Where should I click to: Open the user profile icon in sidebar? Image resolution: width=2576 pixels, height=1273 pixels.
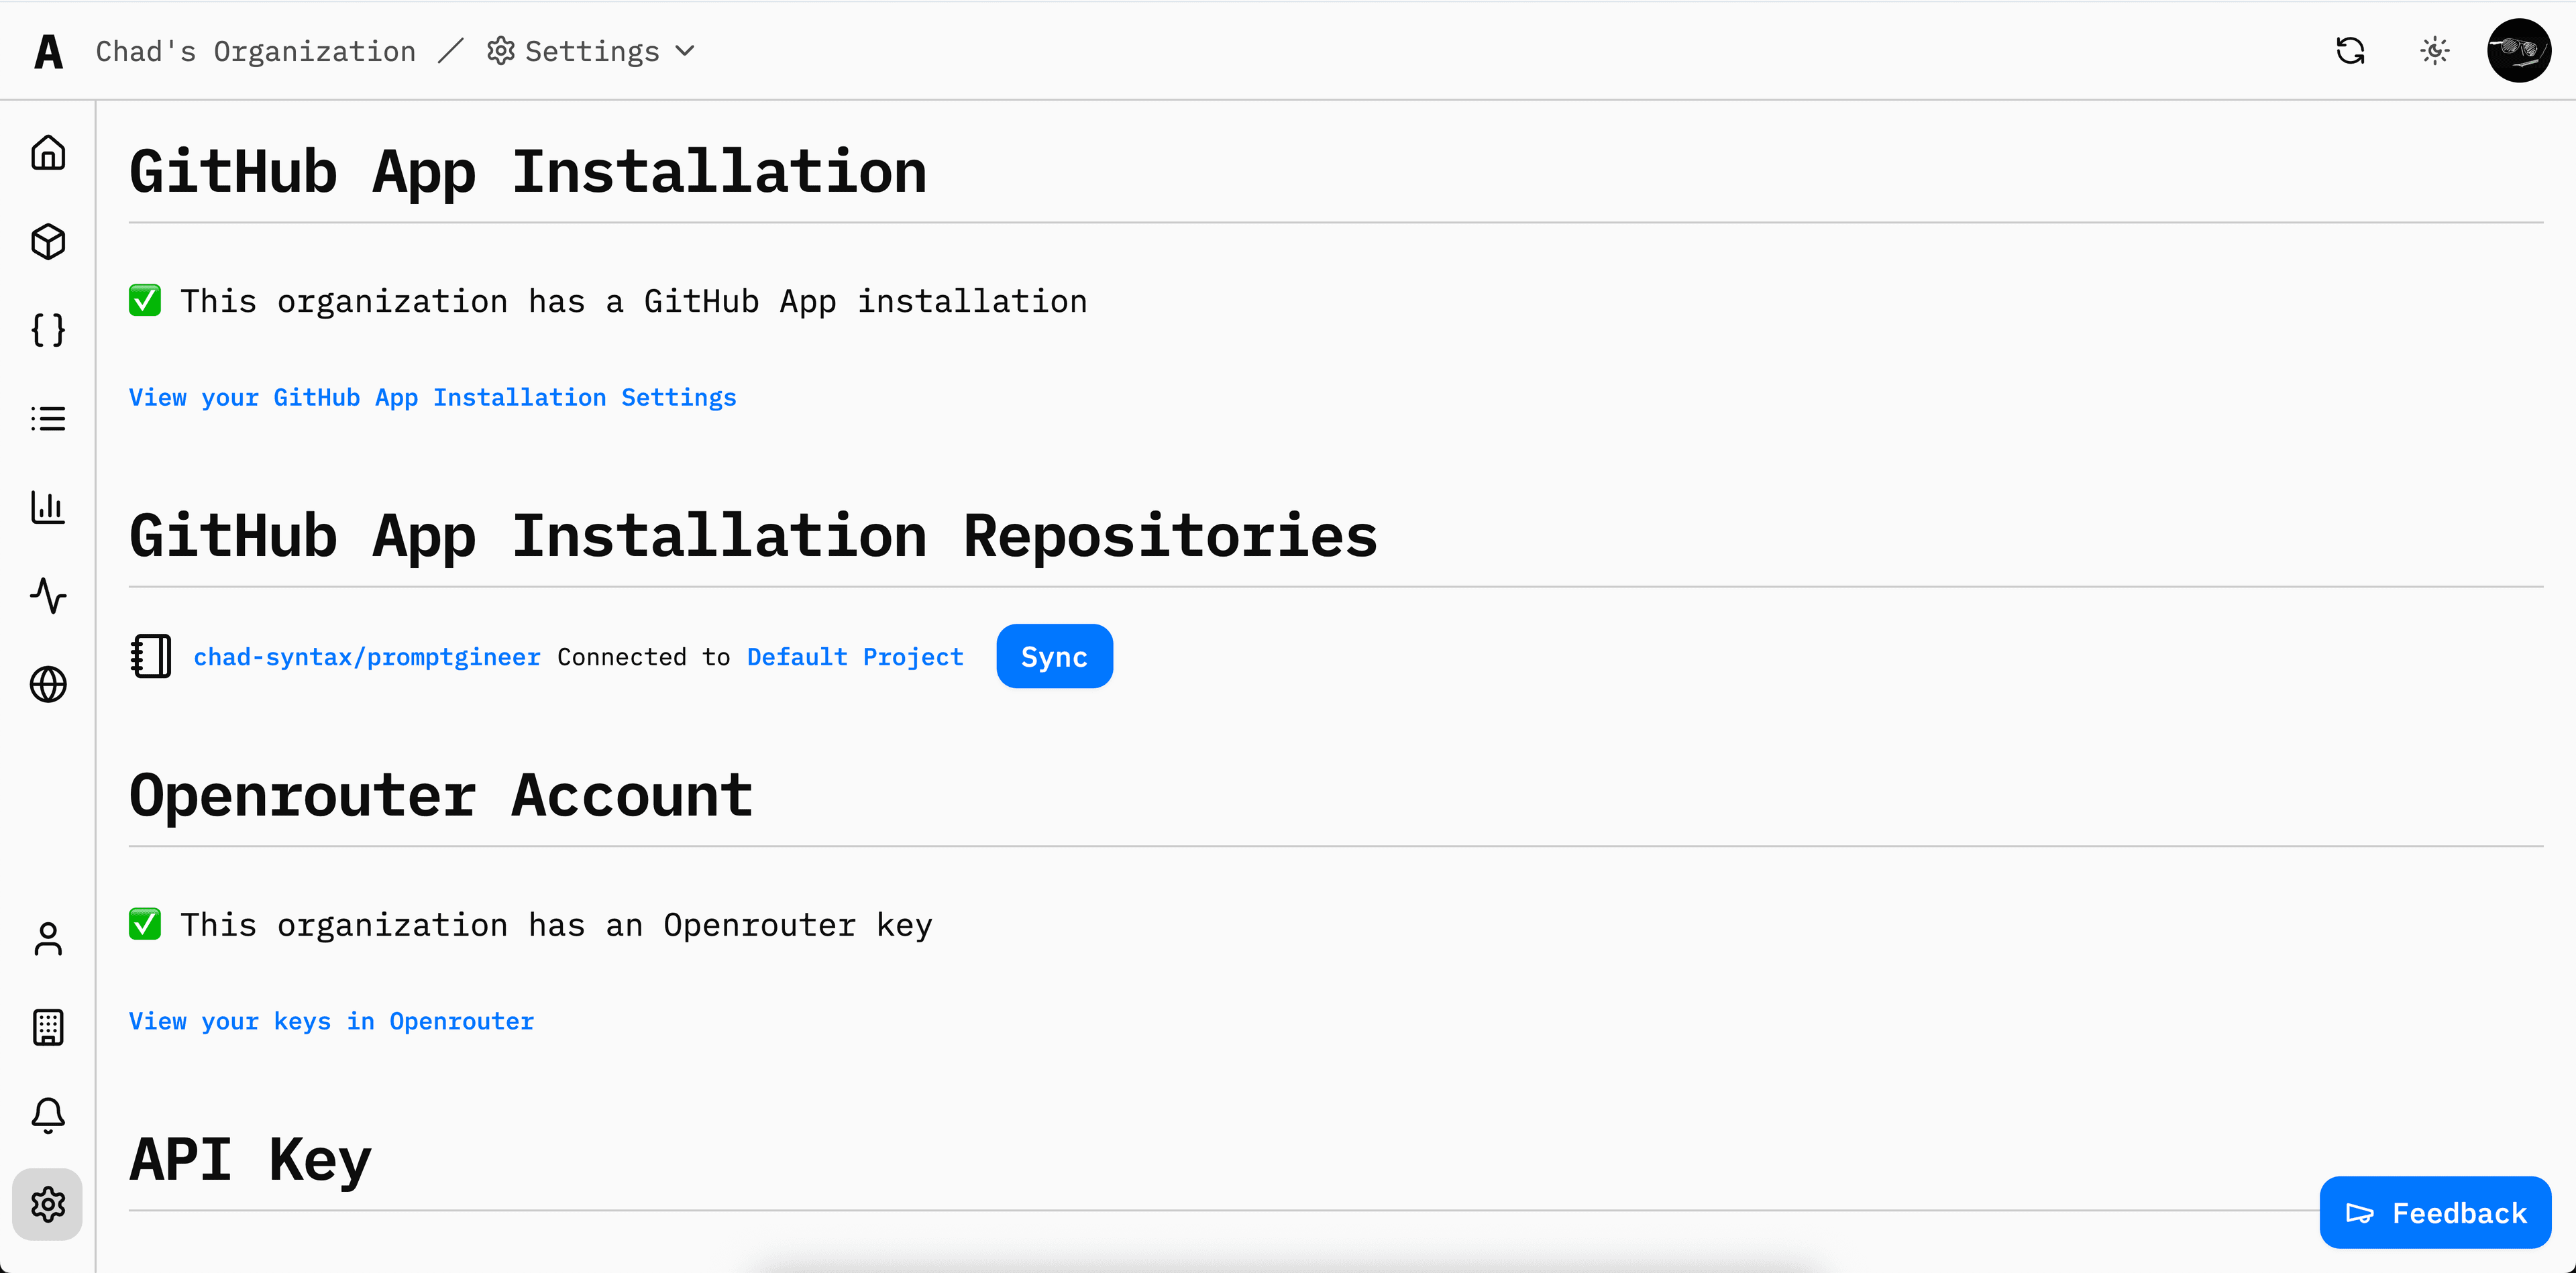tap(48, 939)
